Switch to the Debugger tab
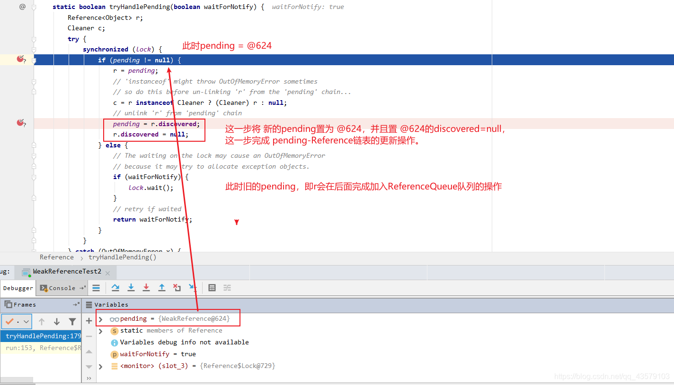Viewport: 674px width, 385px height. click(18, 288)
